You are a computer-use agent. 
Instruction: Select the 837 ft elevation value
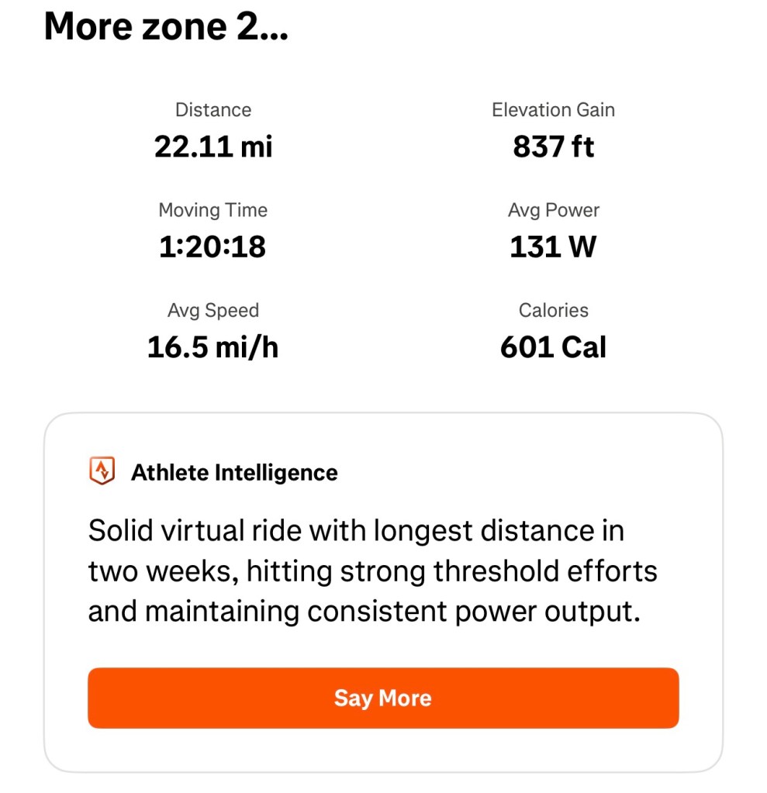[x=553, y=146]
